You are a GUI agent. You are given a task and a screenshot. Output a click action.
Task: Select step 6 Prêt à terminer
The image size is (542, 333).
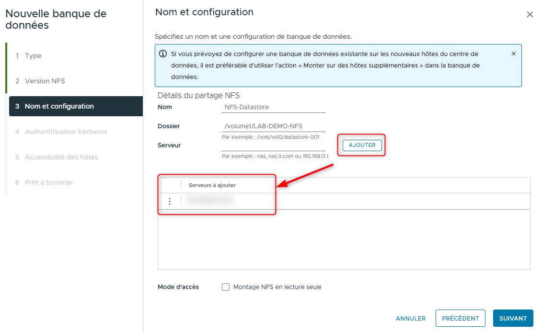point(49,182)
